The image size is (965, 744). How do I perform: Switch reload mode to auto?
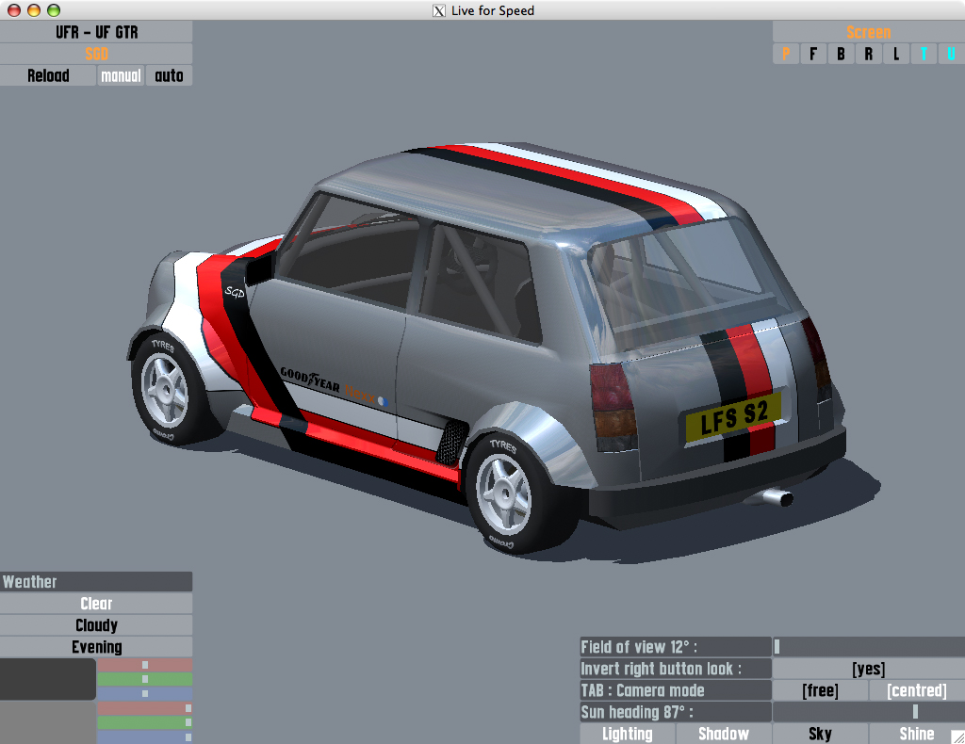point(169,75)
